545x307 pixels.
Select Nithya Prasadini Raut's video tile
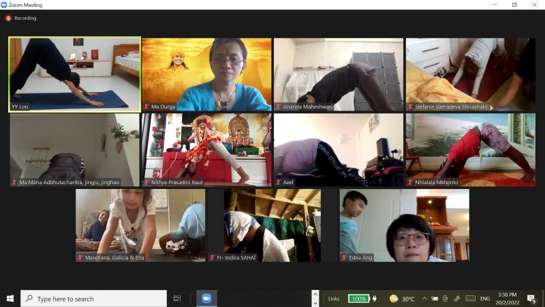click(206, 149)
